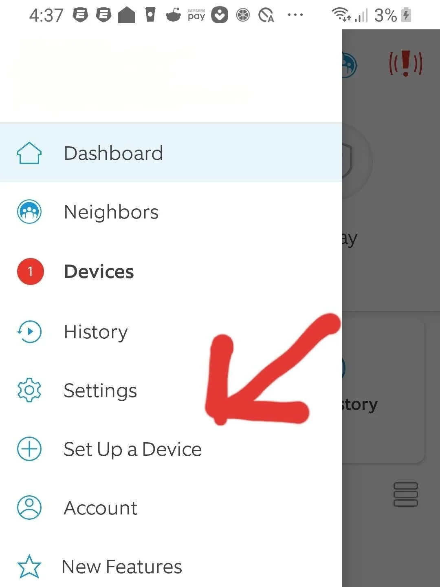440x587 pixels.
Task: Open the Dashboard menu item
Action: 171,153
